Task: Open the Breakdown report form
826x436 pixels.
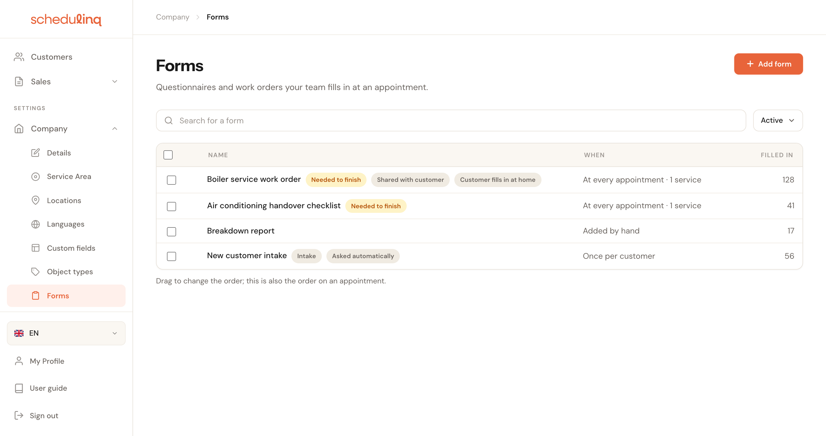Action: click(241, 231)
